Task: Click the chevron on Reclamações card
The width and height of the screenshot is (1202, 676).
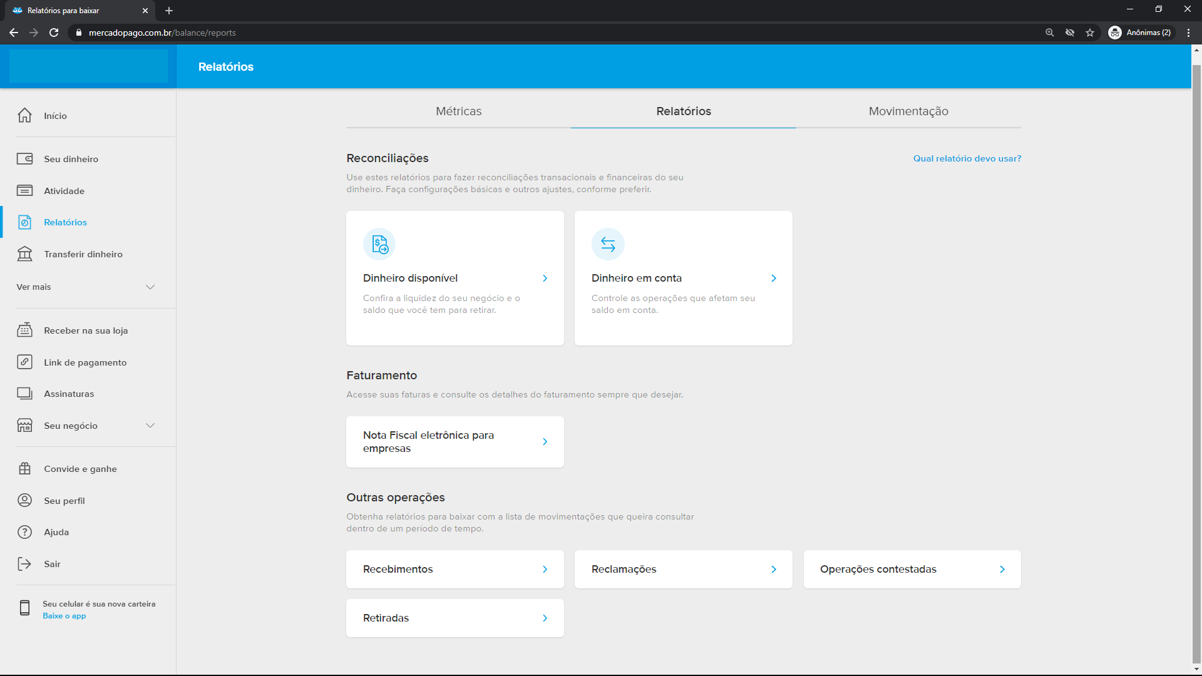Action: click(x=774, y=570)
